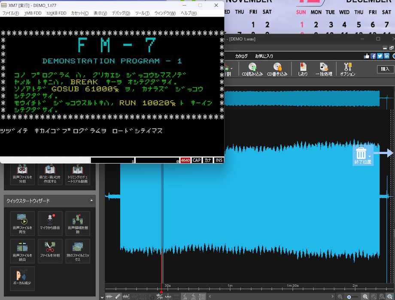The width and height of the screenshot is (395, 300).
Task: Click the zoom-out magnifier icon
Action: tap(340, 297)
